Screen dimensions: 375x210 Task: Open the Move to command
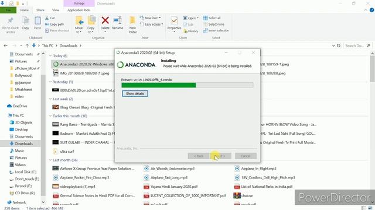click(79, 24)
